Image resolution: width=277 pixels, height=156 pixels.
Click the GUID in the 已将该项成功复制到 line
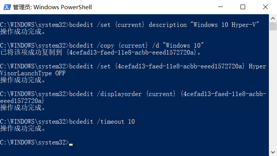[x=131, y=52]
